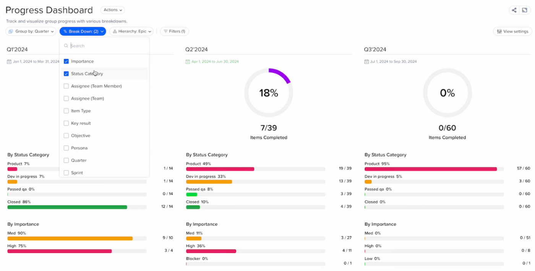The image size is (535, 271).
Task: Expand the Hierarchy: Epic dropdown
Action: point(131,31)
